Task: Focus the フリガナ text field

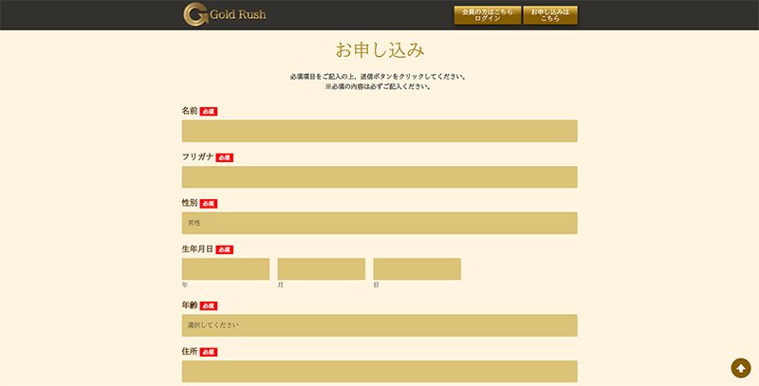Action: pyautogui.click(x=379, y=177)
